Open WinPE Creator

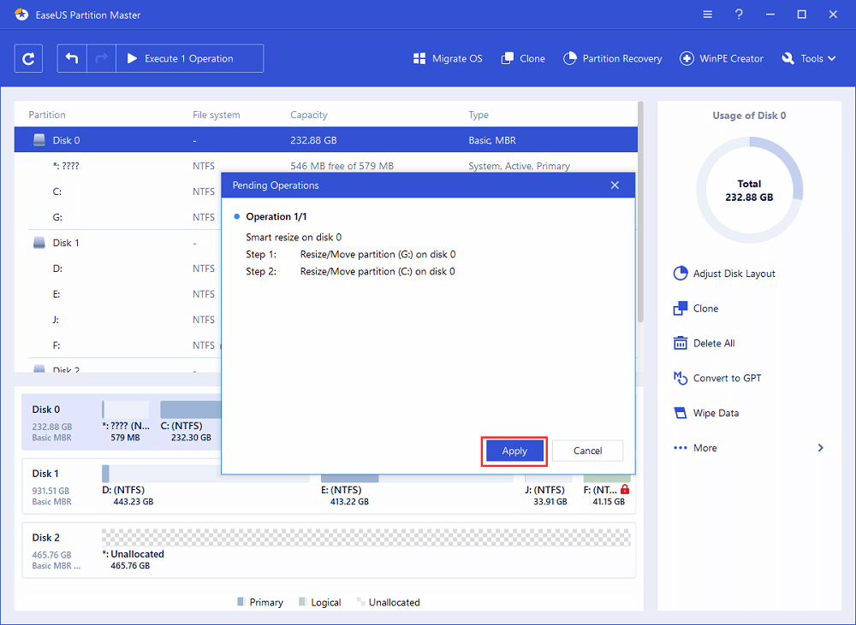(721, 58)
